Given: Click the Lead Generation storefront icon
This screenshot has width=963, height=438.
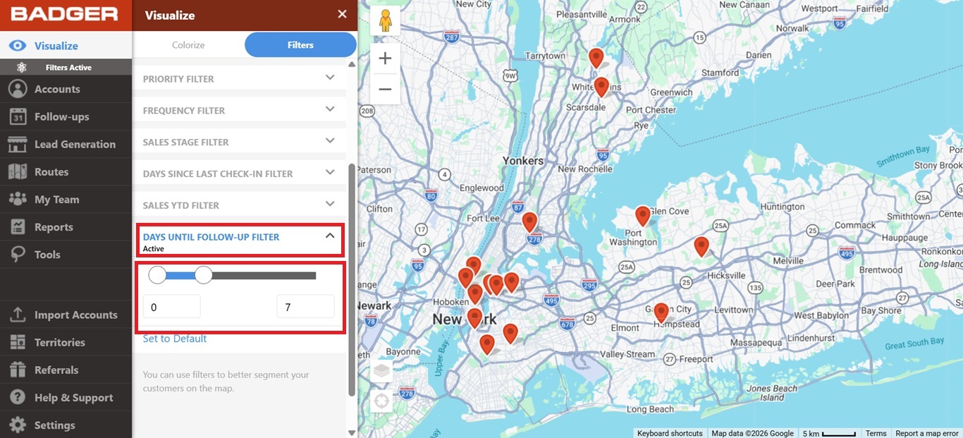Looking at the screenshot, I should 18,144.
